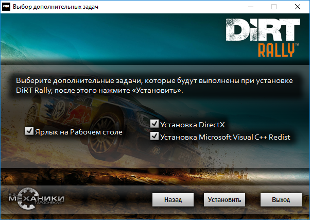The width and height of the screenshot is (310, 220).
Task: Minimize the installer window
Action: 250,7
